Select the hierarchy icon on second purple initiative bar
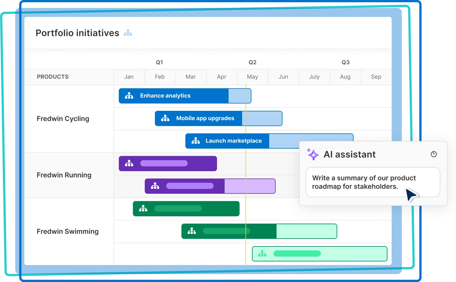The width and height of the screenshot is (456, 282). click(x=155, y=186)
